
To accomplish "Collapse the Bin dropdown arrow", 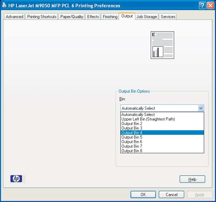I will [x=201, y=108].
